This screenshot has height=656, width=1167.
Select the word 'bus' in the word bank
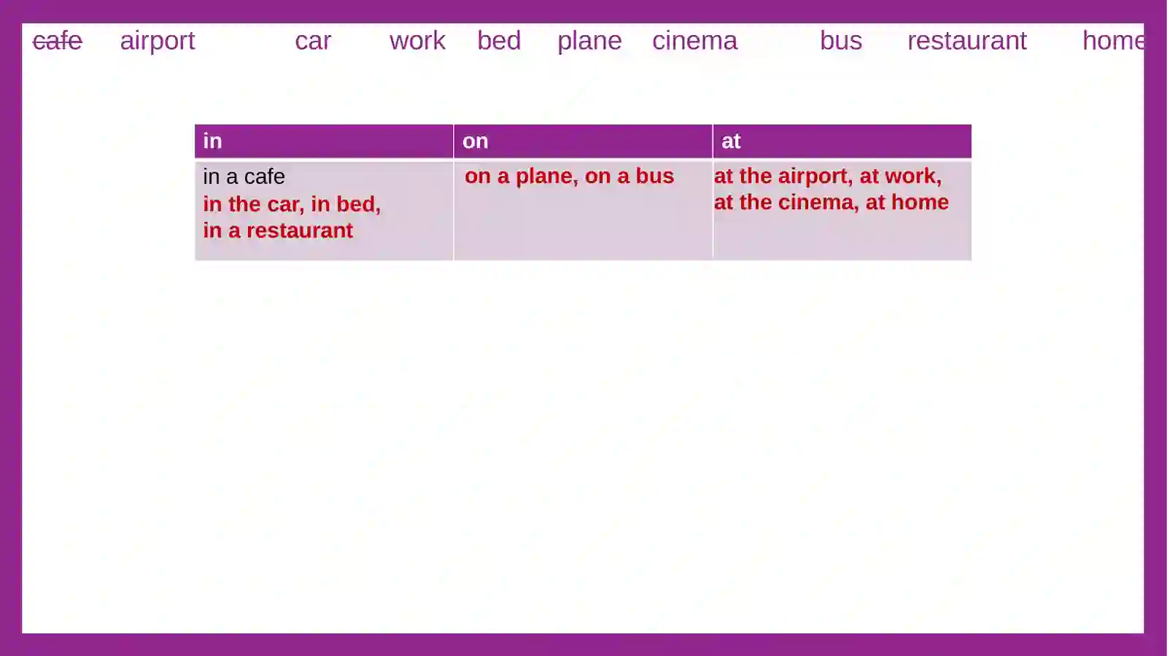coord(841,41)
